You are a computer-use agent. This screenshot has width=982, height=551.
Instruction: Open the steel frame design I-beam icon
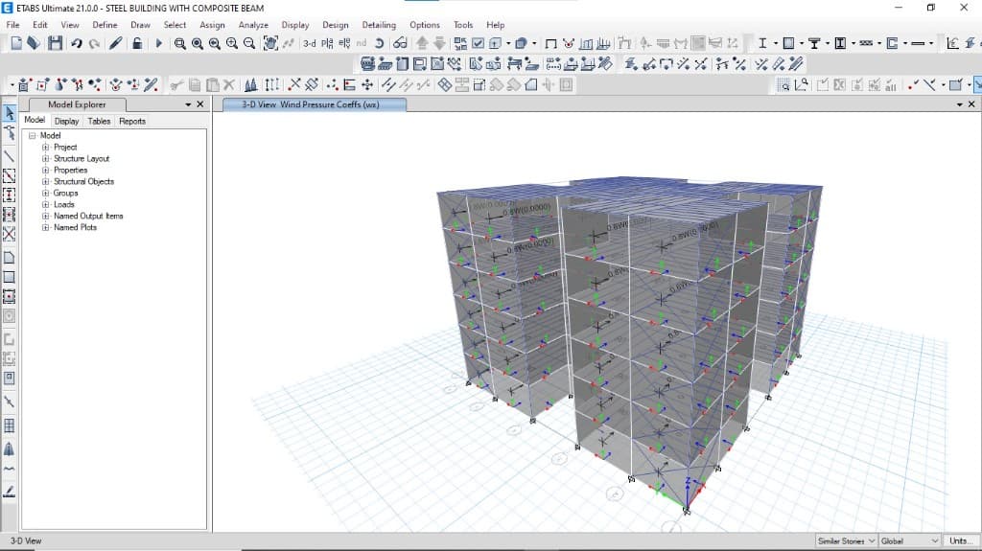pos(762,43)
